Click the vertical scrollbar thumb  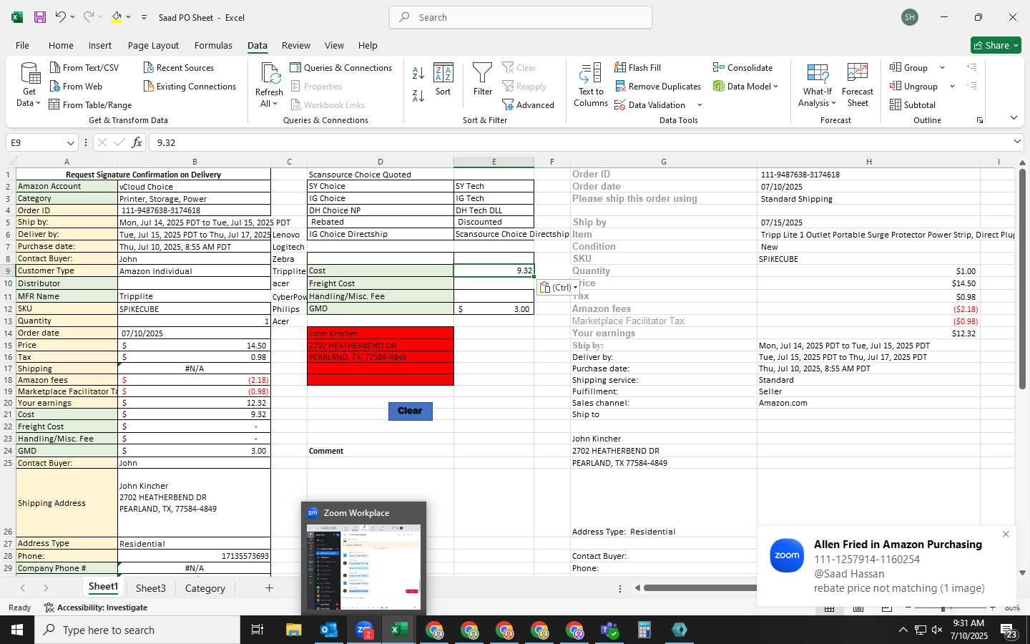point(1022,279)
